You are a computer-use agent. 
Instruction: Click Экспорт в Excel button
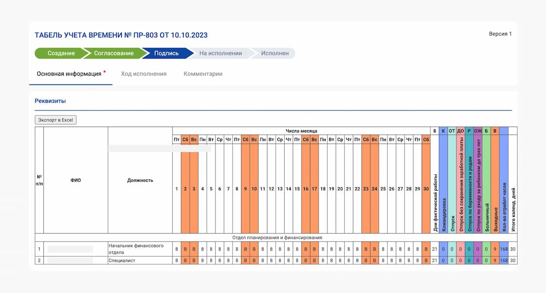coord(56,120)
